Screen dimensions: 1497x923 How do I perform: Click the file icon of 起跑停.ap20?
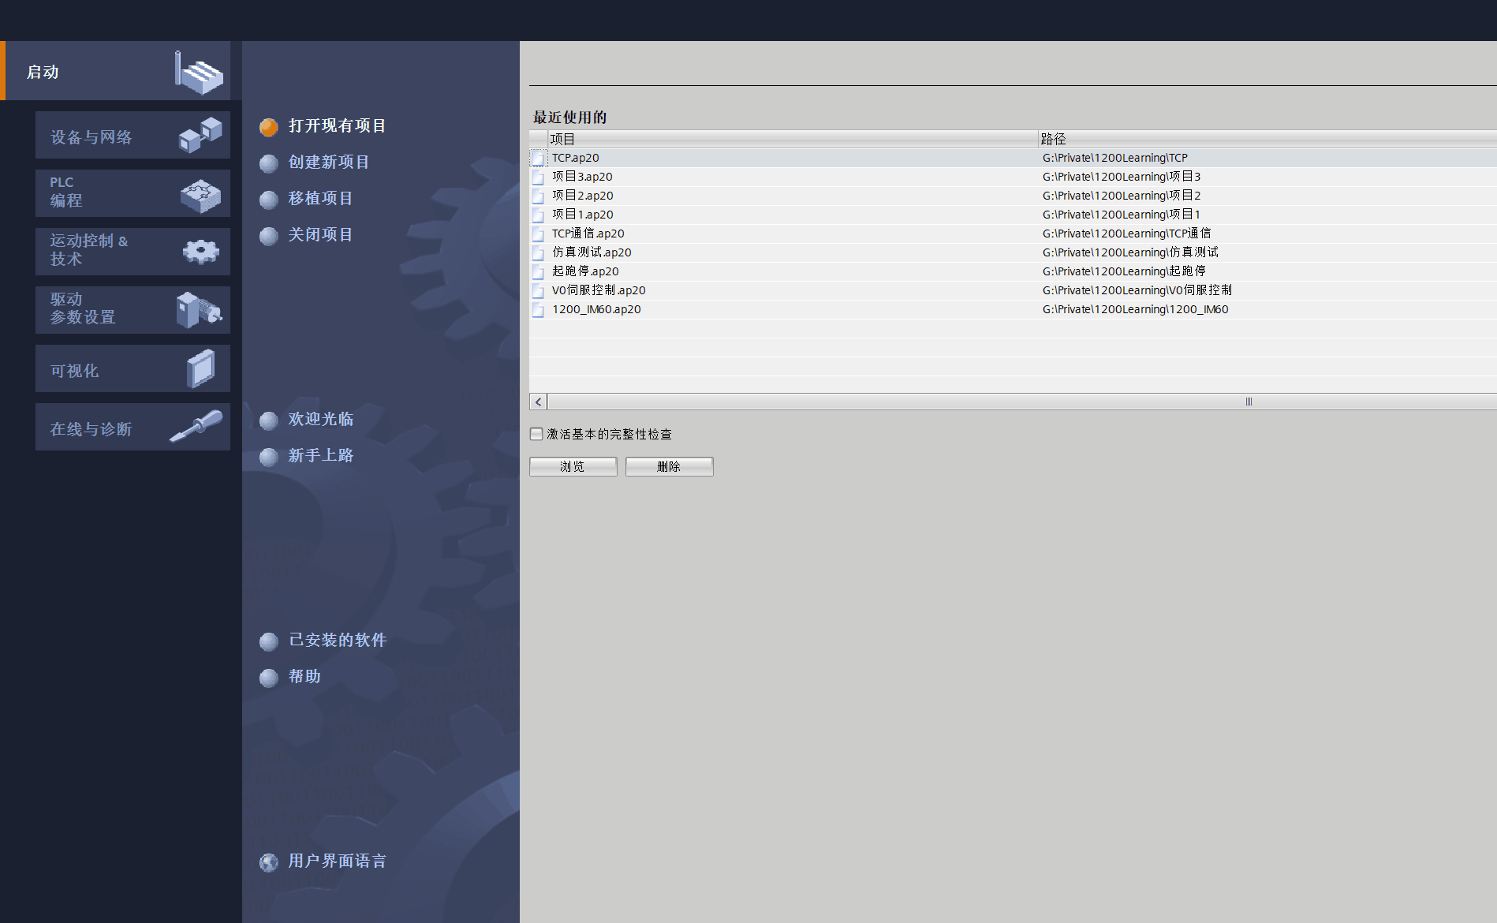click(538, 272)
